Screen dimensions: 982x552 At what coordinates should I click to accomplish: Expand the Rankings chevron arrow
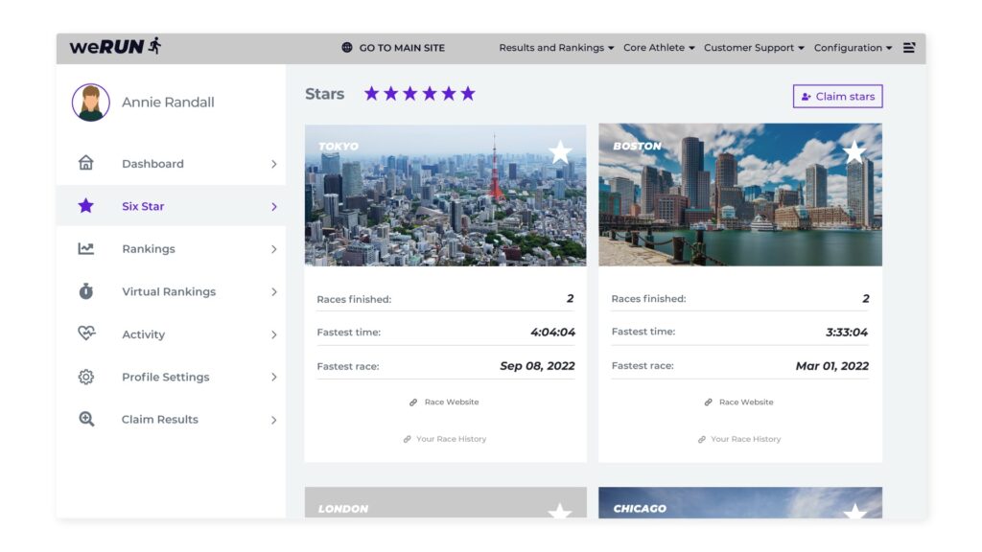[273, 249]
